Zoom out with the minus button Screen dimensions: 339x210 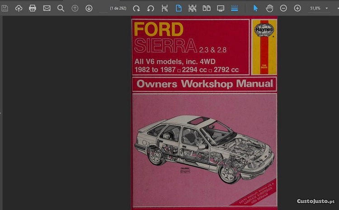tap(283, 8)
